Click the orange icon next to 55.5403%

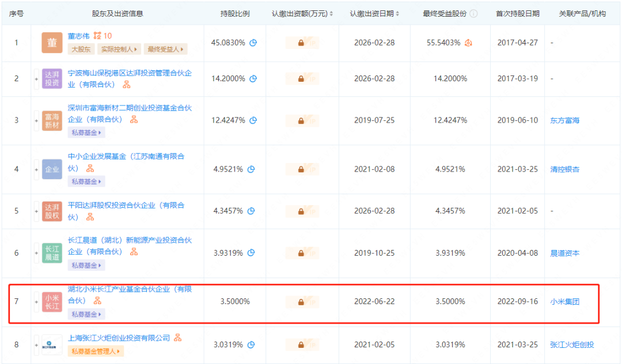468,43
